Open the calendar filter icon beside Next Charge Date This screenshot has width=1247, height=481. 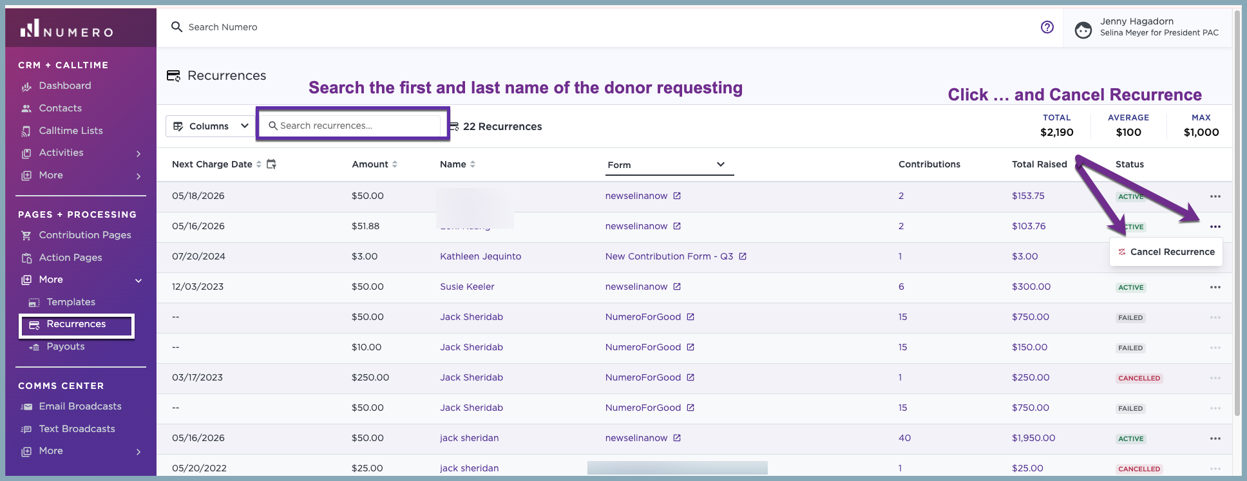pos(271,164)
